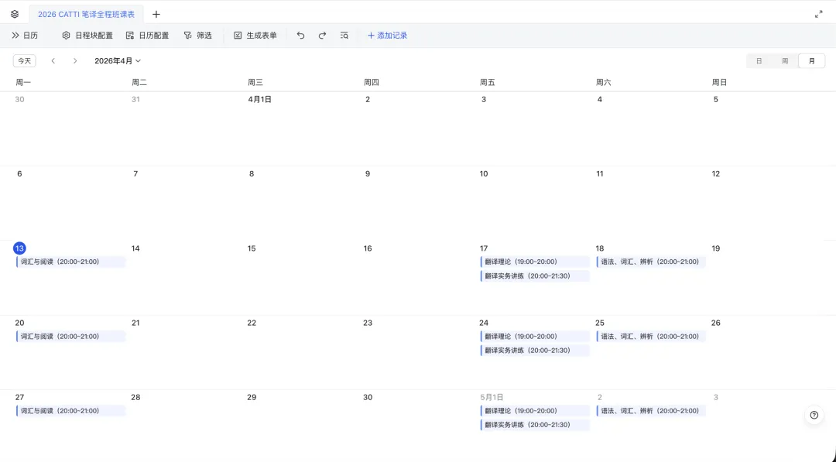The height and width of the screenshot is (462, 836).
Task: Jump to 今天
Action: 25,60
